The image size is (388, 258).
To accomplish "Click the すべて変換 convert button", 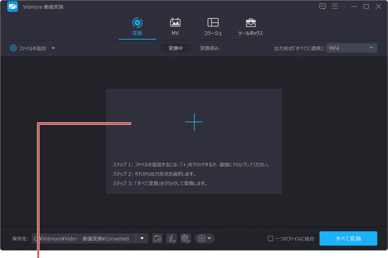I will coord(348,238).
